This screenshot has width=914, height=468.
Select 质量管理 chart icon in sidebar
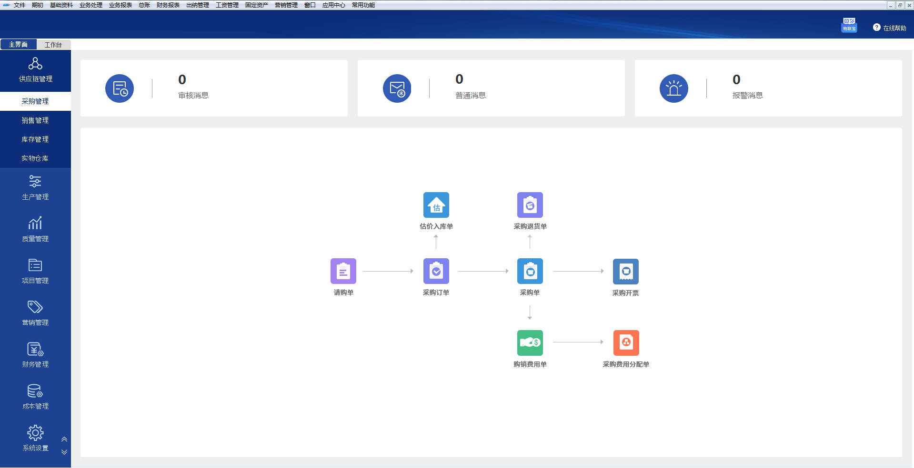click(x=35, y=229)
